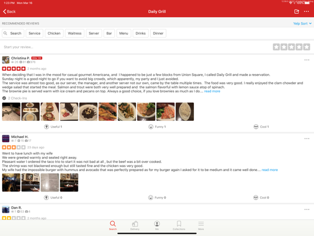Switch to the Delivery tab
The width and height of the screenshot is (314, 236).
point(135,225)
